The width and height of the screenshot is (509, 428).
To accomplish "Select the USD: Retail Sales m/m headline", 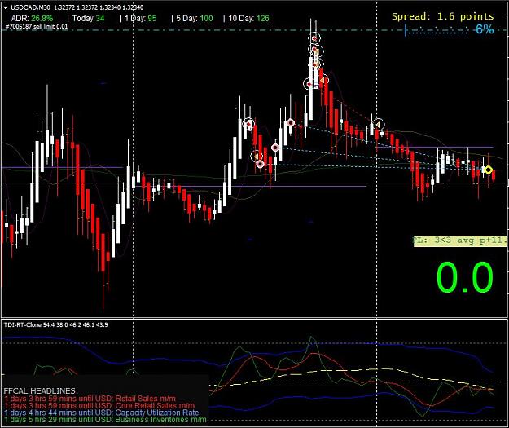I will [90, 399].
